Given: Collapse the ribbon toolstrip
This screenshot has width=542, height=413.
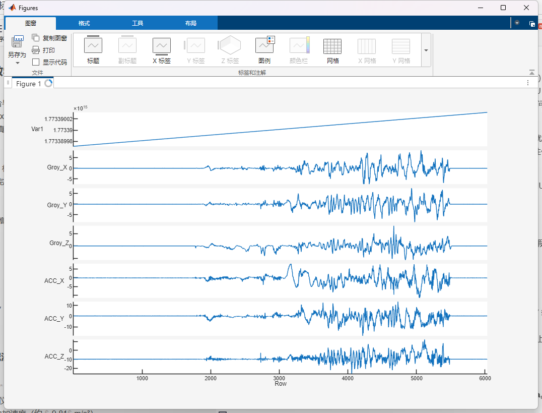Looking at the screenshot, I should click(x=531, y=72).
